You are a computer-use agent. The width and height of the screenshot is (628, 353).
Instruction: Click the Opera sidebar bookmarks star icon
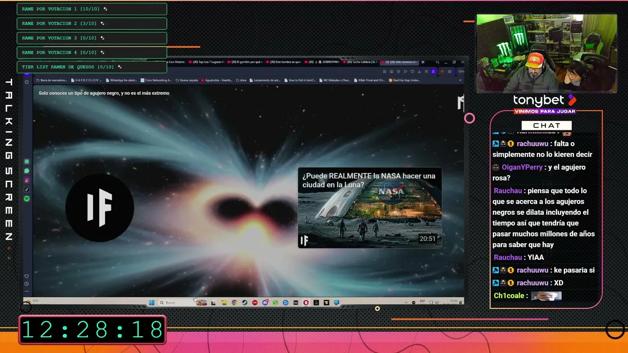(x=26, y=82)
